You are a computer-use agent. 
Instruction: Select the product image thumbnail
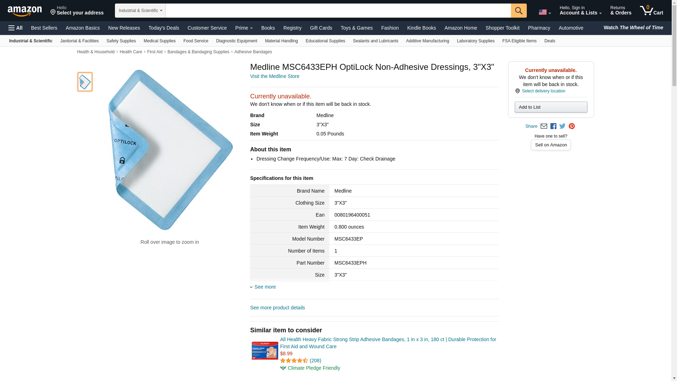click(x=85, y=82)
